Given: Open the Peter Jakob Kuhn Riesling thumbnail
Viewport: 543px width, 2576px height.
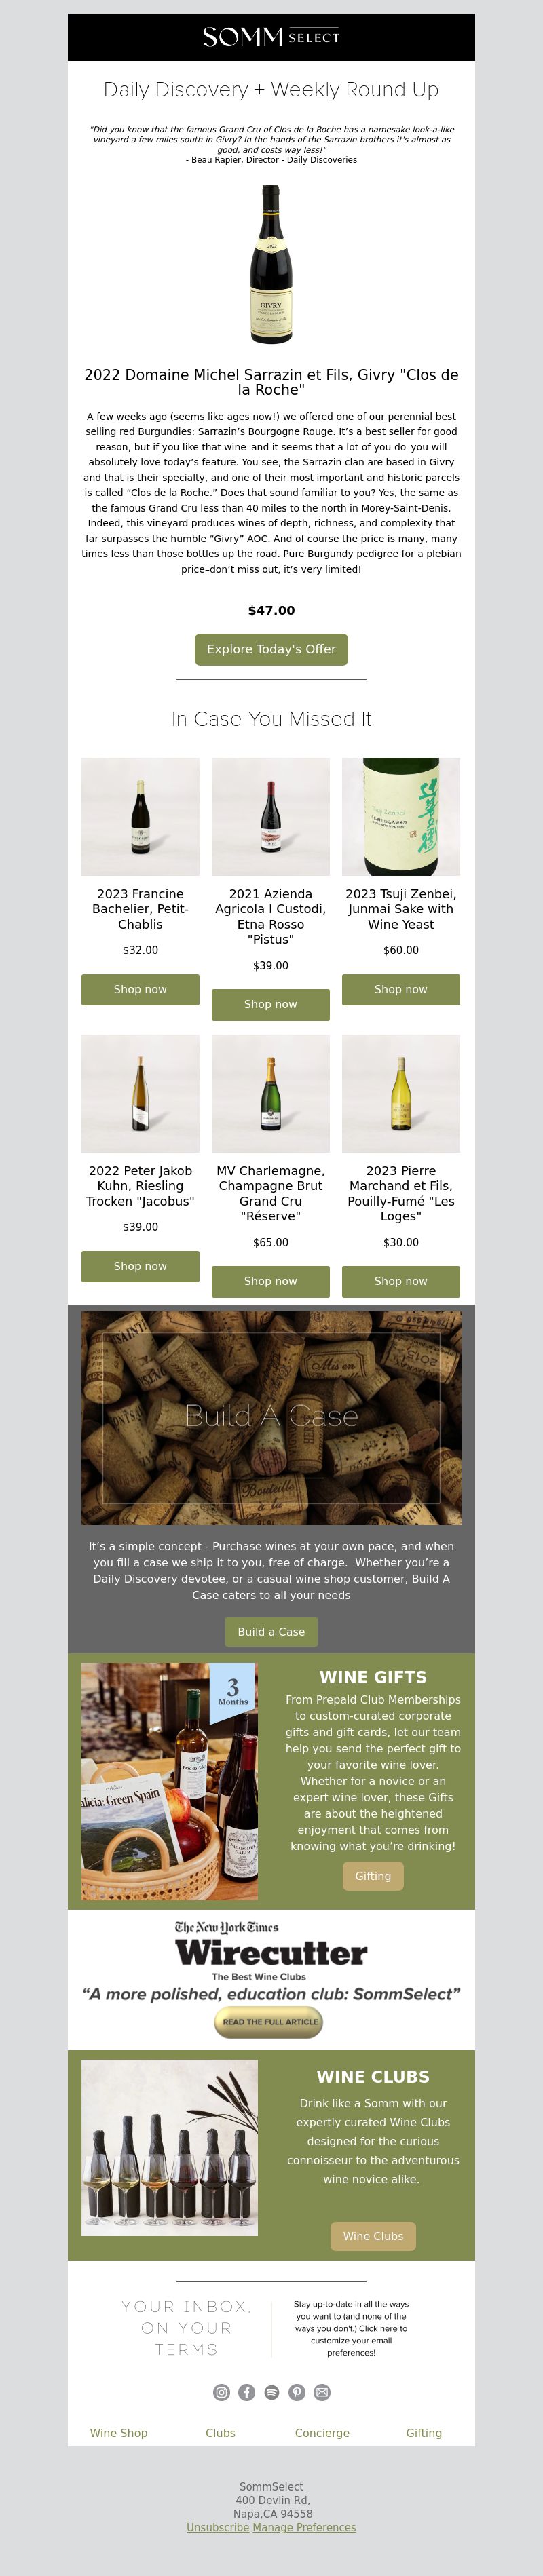Looking at the screenshot, I should point(140,1094).
